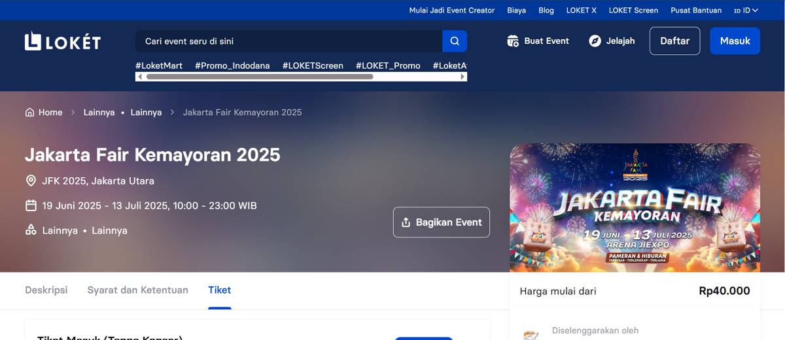Click the Diselenggarakan oleh text

pos(595,331)
